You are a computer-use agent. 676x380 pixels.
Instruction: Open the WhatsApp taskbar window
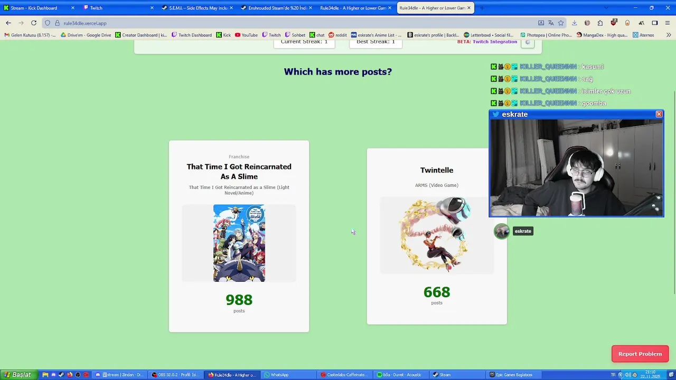(x=288, y=375)
